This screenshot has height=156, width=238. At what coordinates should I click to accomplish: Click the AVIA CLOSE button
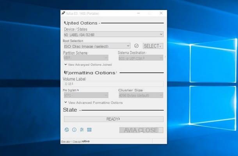click(141, 130)
